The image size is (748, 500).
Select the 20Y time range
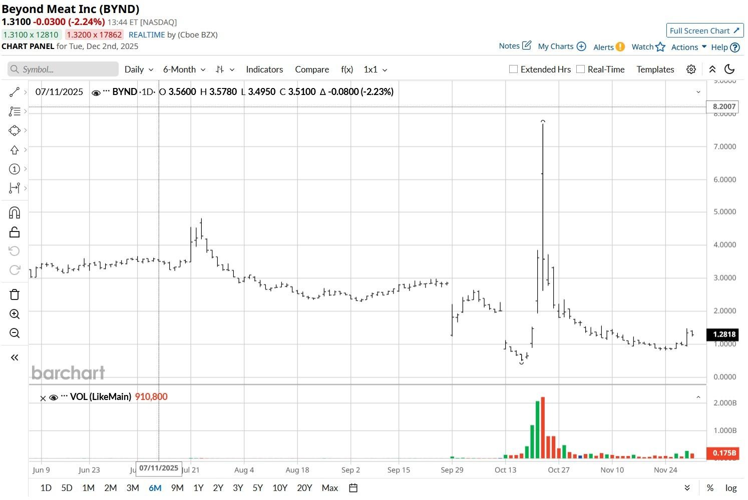coord(304,488)
